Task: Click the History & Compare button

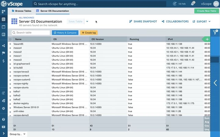Action: click(65, 33)
